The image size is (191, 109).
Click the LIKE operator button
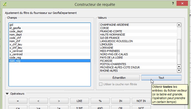(x=79, y=101)
